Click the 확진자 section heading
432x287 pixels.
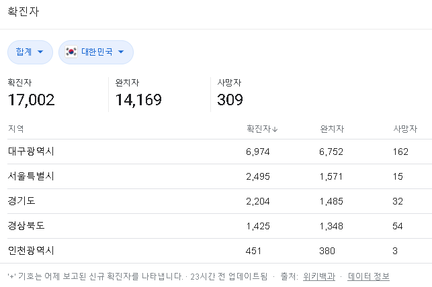point(23,12)
